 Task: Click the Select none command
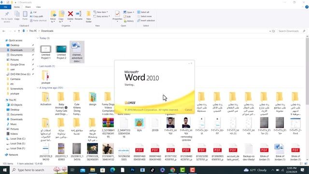144,16
